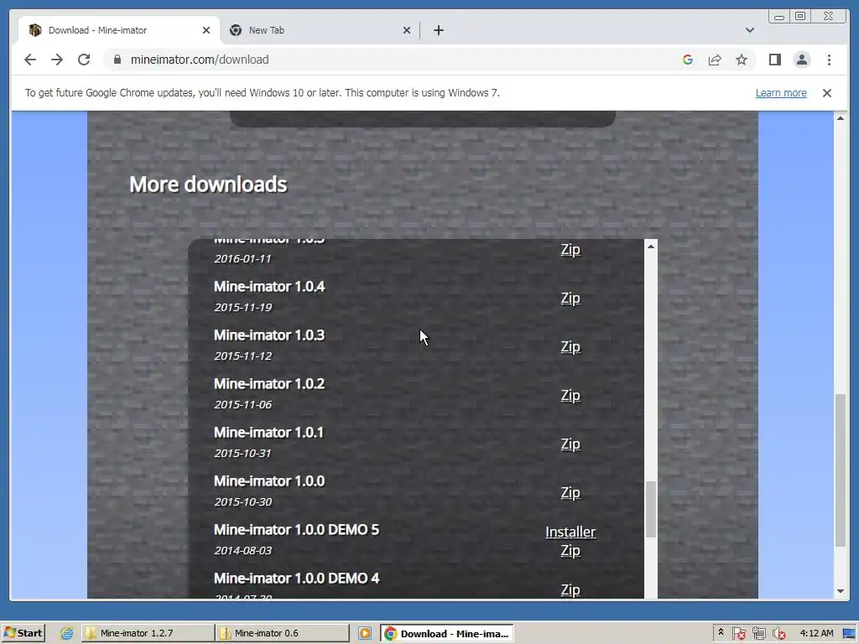Go back to the previous page

click(x=30, y=60)
